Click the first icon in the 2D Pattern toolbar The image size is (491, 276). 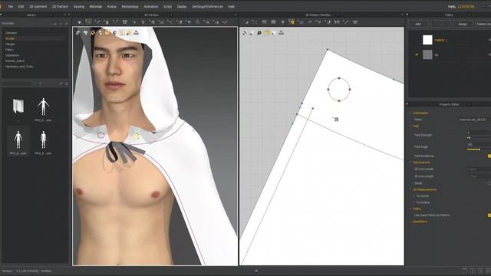(246, 22)
